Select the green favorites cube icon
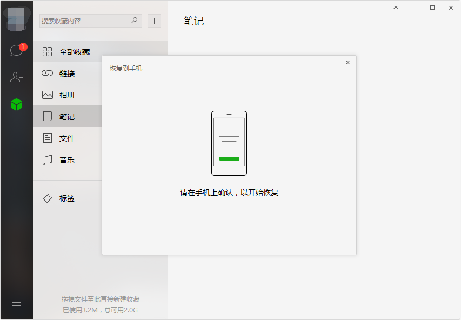 click(16, 104)
